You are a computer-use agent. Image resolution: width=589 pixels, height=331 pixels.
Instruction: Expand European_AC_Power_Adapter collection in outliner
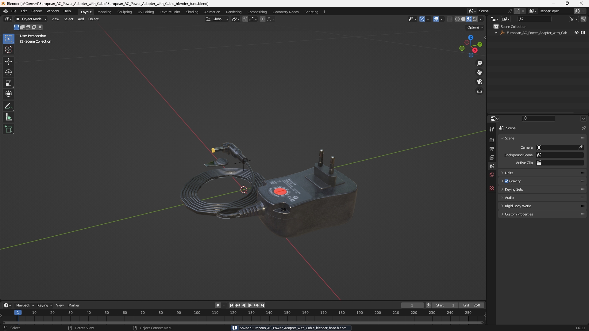pos(496,33)
